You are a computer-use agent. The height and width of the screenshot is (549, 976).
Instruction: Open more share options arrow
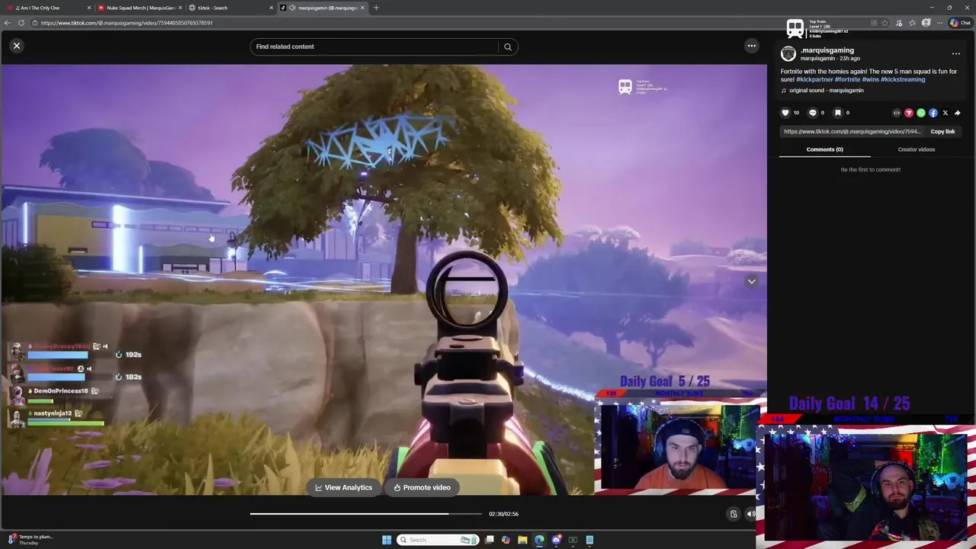958,113
